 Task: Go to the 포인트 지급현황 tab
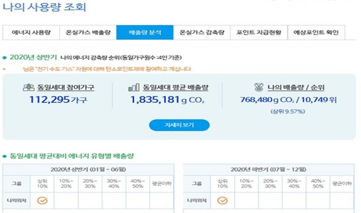click(259, 33)
